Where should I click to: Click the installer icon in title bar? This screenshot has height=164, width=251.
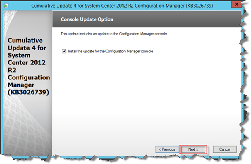[6, 6]
